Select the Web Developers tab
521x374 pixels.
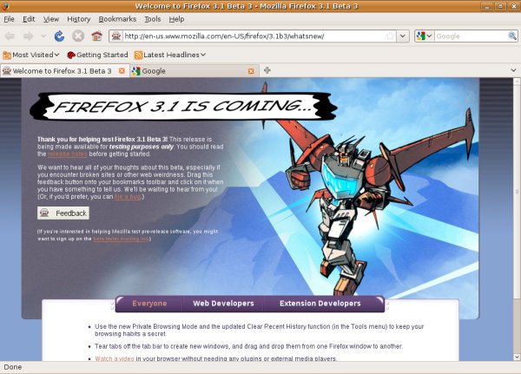tap(223, 303)
